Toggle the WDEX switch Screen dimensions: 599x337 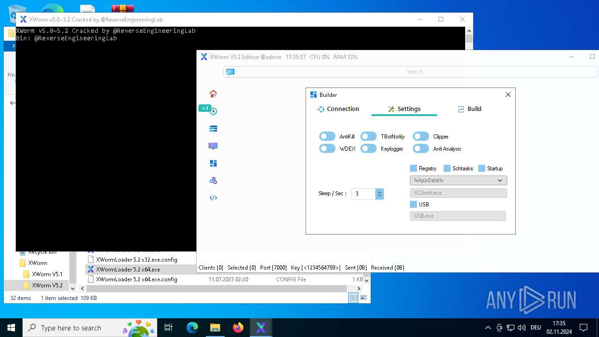coord(327,148)
